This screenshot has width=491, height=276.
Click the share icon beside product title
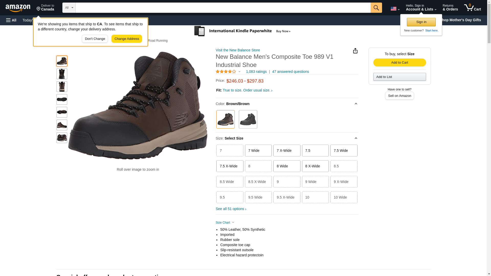point(355,51)
